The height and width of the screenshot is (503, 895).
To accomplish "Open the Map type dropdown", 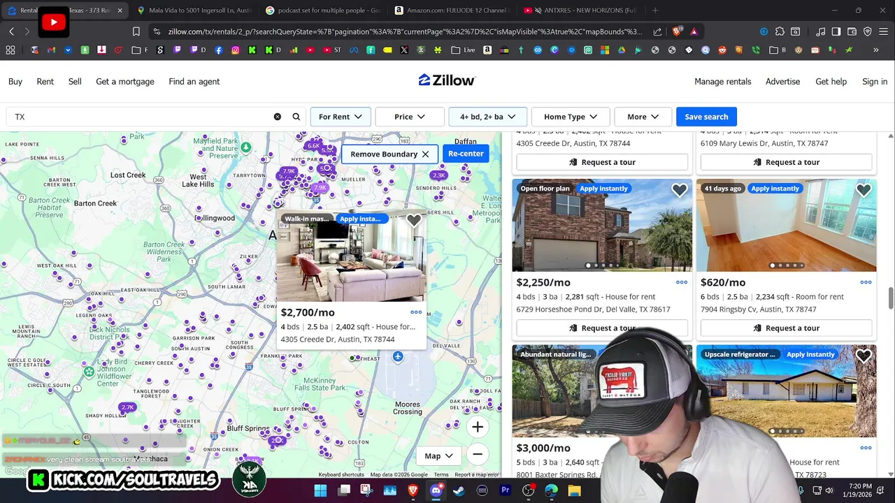I will point(438,455).
